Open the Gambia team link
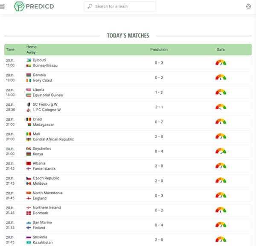256x246 pixels. [39, 75]
